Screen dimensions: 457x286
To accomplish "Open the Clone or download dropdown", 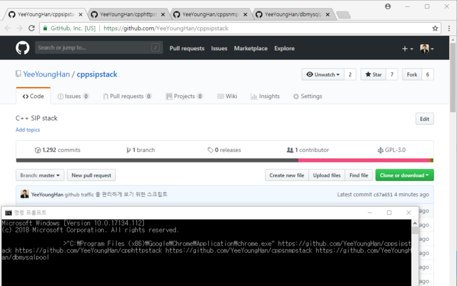I will pos(404,175).
